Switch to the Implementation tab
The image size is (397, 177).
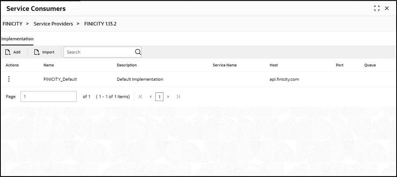(x=17, y=39)
